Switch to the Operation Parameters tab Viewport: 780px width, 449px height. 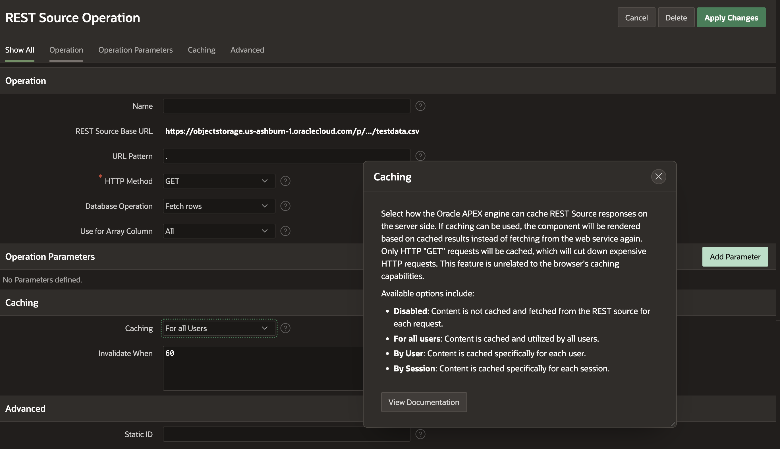coord(135,50)
